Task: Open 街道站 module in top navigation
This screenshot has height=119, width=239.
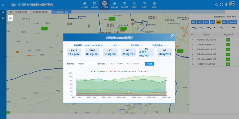Action: [154, 5]
